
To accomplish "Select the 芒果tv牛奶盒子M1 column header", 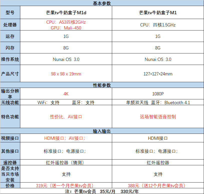I will coord(158,12).
